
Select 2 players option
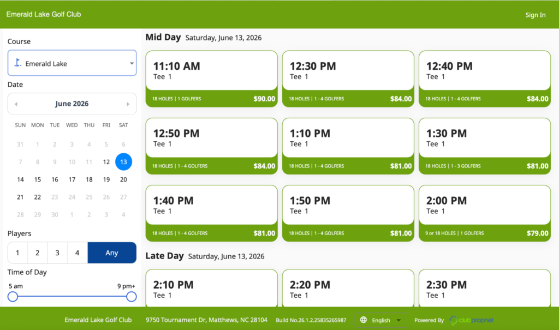pos(38,253)
